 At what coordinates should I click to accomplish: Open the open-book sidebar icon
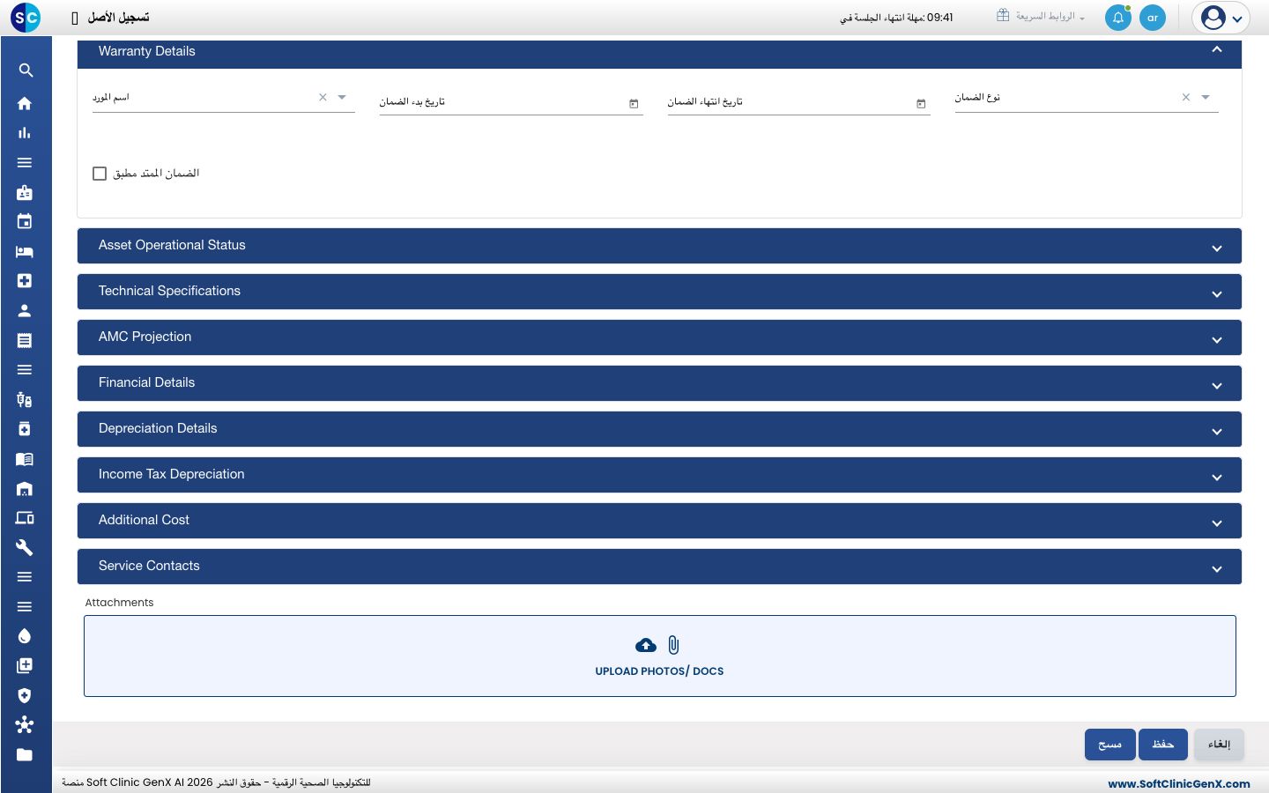(25, 458)
